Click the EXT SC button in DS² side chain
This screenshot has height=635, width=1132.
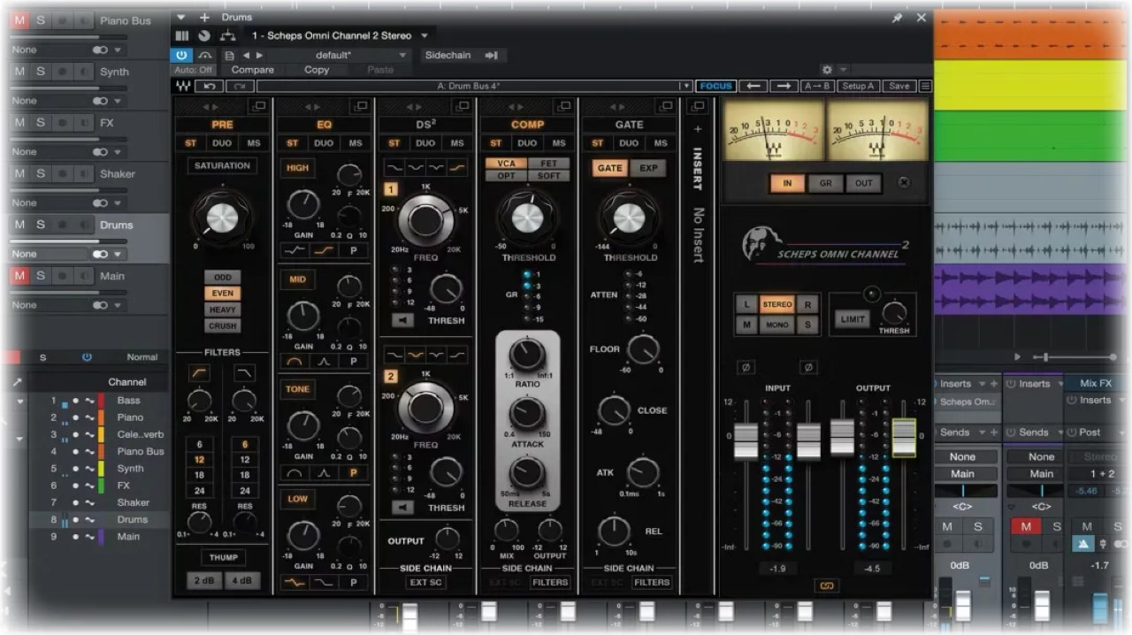tap(425, 582)
